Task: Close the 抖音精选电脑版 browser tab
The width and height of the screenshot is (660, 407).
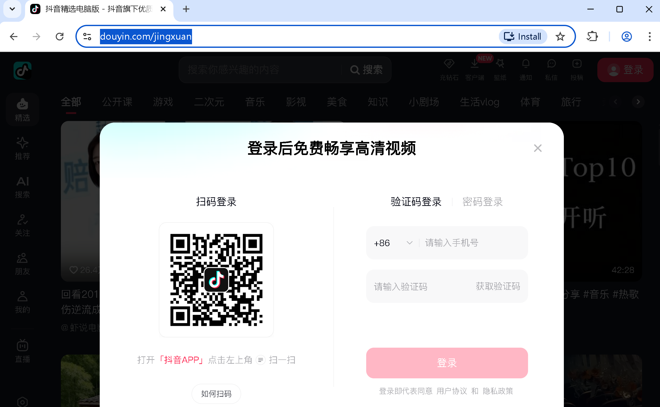Action: 163,9
